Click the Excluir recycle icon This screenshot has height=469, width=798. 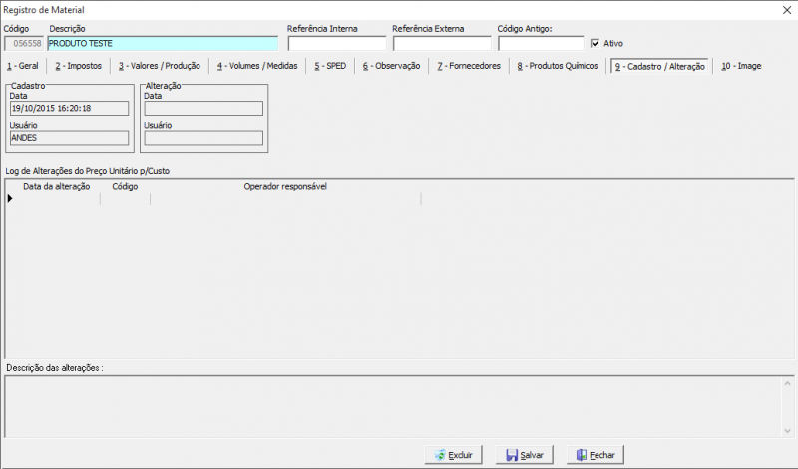click(x=440, y=455)
